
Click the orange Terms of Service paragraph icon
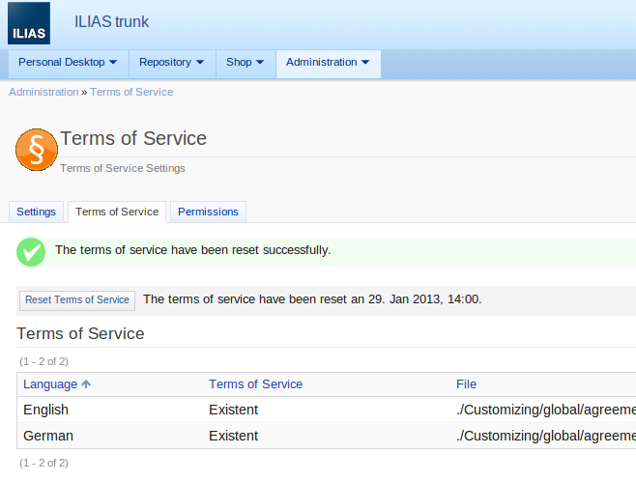tap(37, 150)
